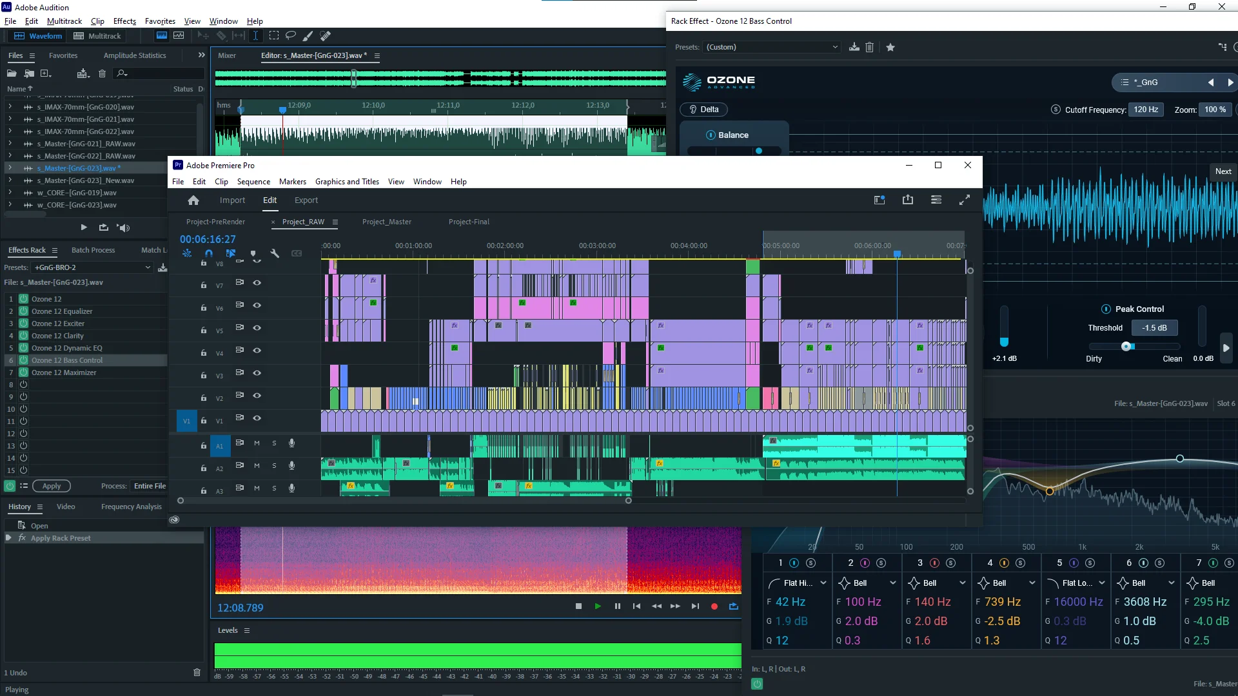Select the Marquee Selection tool in Audition
The height and width of the screenshot is (696, 1238).
(x=274, y=36)
